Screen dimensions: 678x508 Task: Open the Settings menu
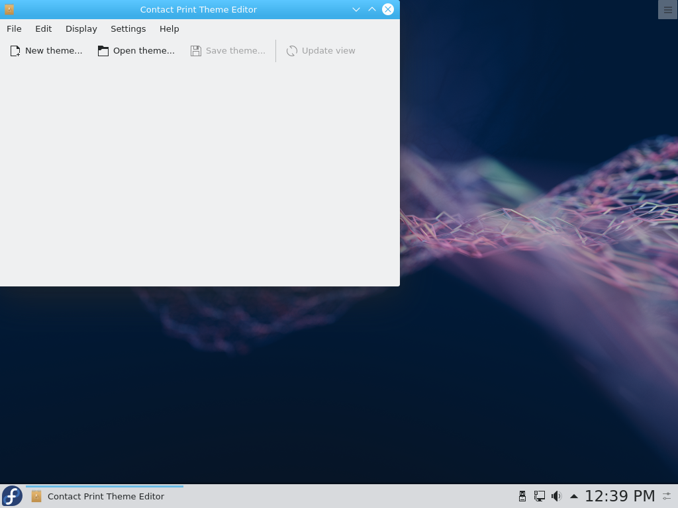click(x=128, y=29)
